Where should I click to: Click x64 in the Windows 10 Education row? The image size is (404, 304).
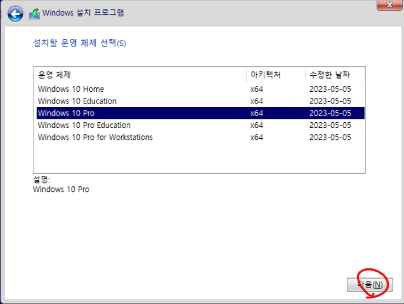point(257,101)
